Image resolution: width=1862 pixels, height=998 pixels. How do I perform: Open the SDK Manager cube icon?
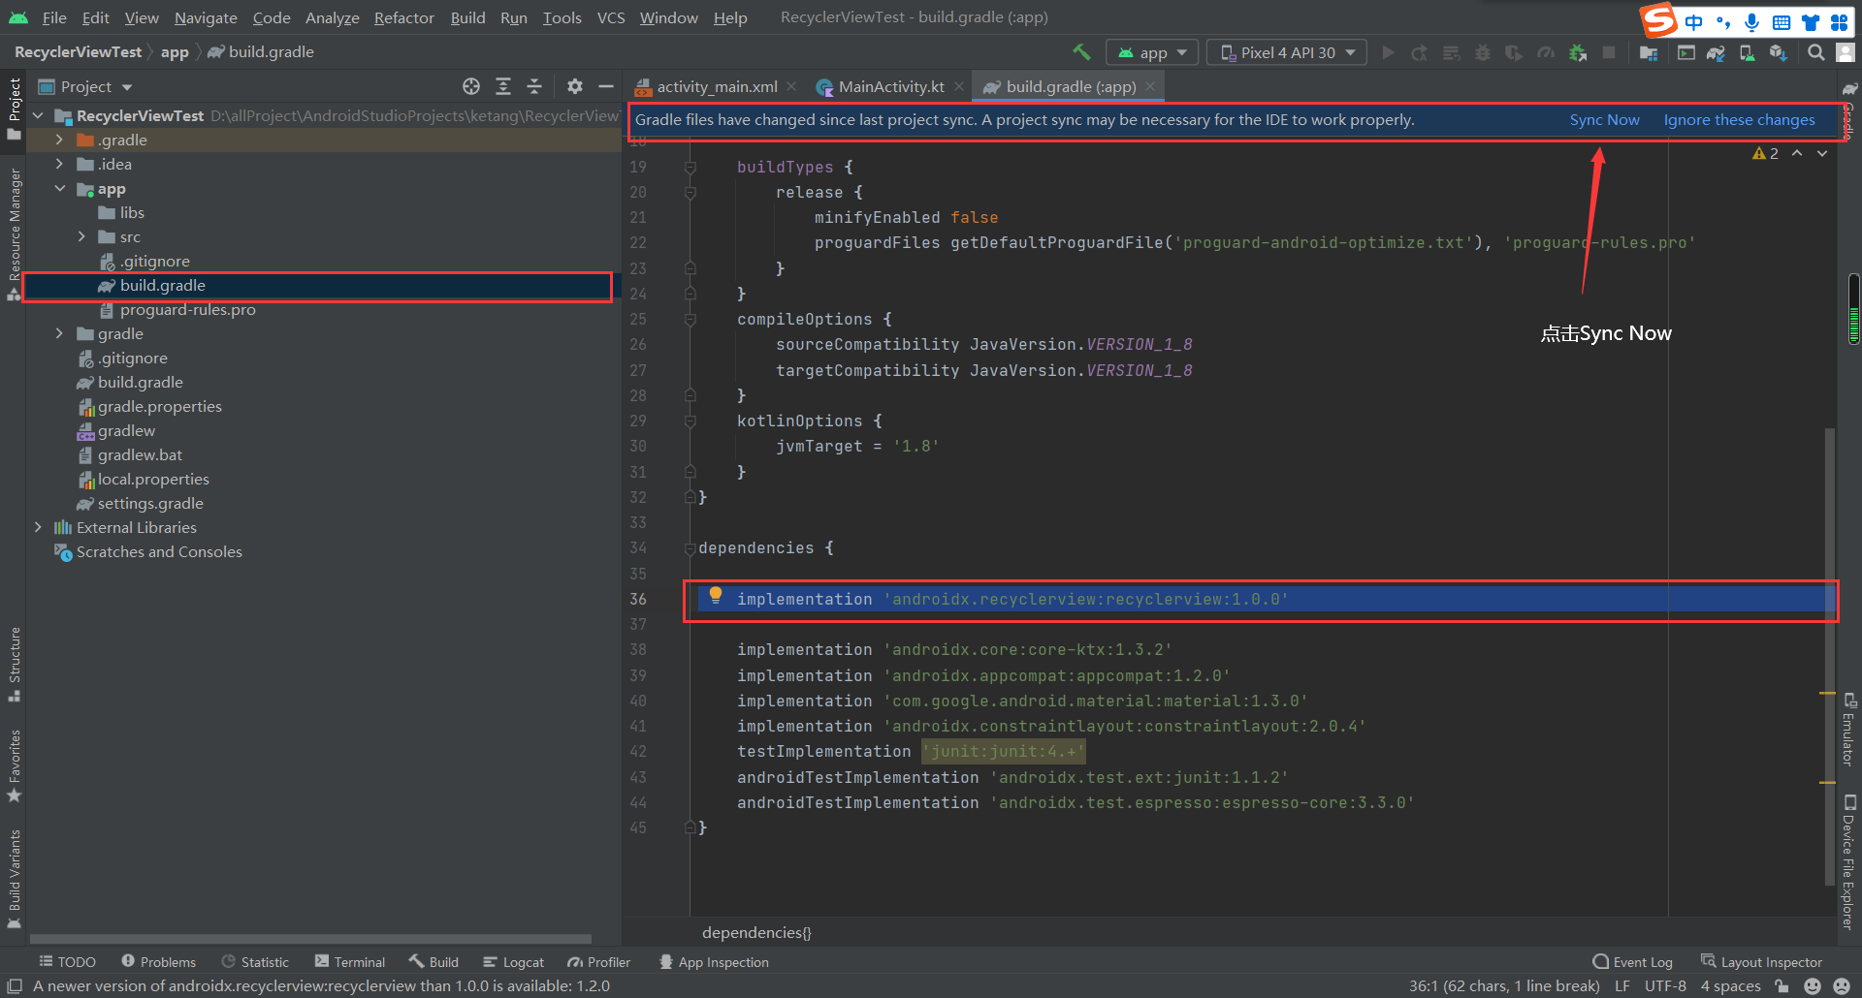click(1779, 52)
